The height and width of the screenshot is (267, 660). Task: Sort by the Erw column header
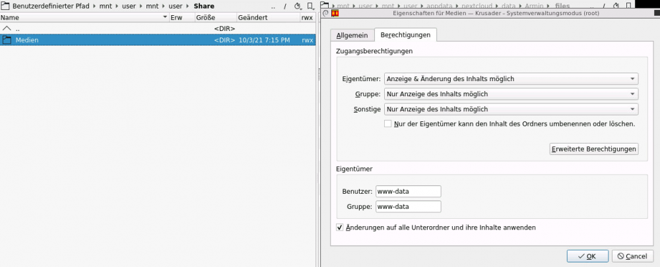(x=182, y=18)
